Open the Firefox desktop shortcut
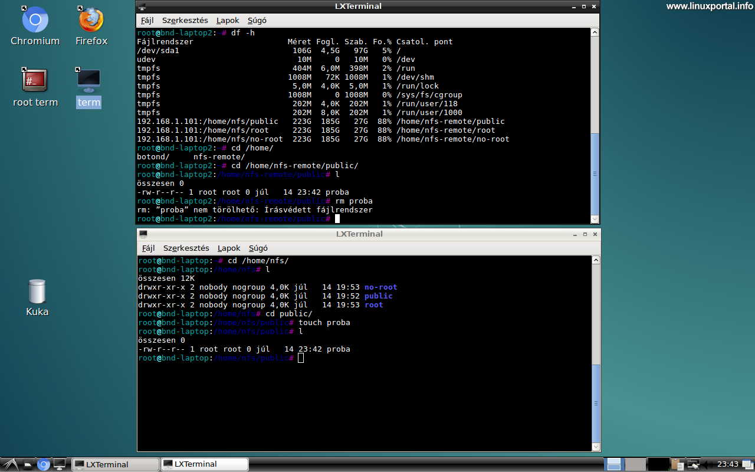The image size is (755, 472). (91, 27)
